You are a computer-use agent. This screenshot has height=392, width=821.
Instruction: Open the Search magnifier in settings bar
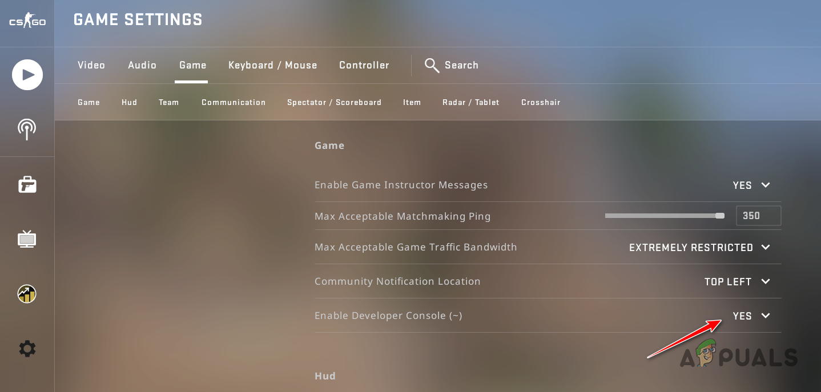click(432, 65)
